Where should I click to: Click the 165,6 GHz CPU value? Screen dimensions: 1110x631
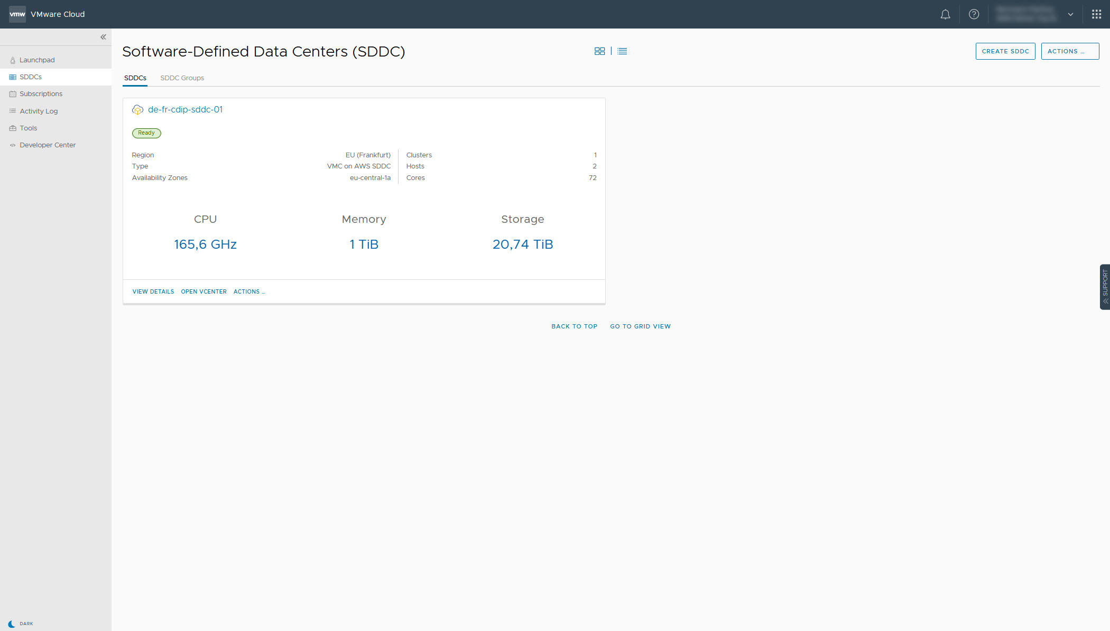click(206, 244)
